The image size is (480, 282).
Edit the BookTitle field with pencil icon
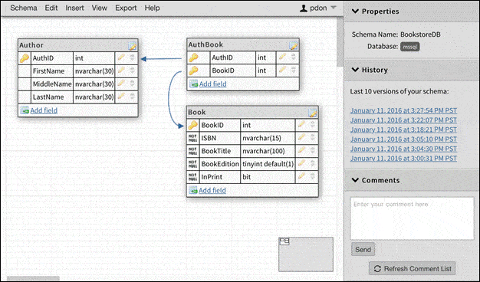(x=301, y=150)
